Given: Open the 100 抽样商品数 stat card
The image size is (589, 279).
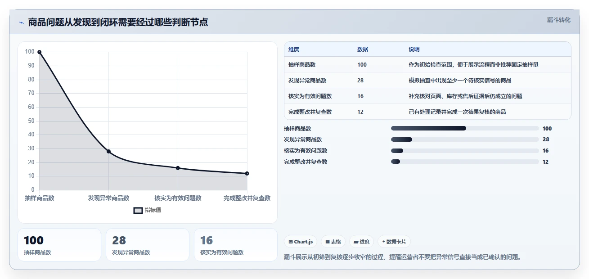Looking at the screenshot, I should 59,245.
